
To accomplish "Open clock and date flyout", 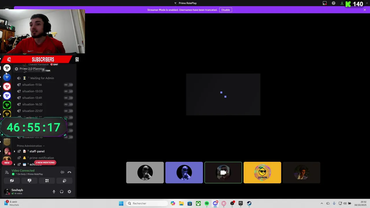I will (x=360, y=203).
